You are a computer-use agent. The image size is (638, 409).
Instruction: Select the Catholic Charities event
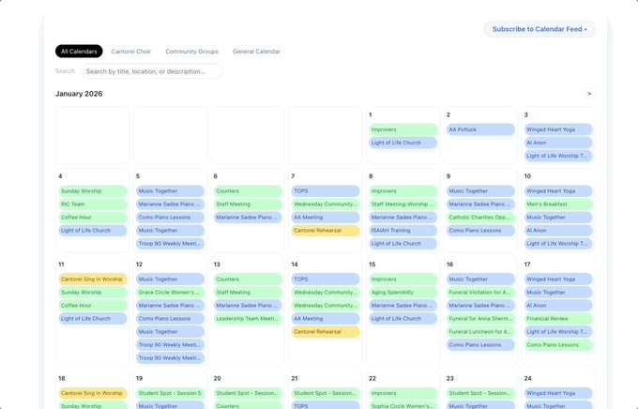(480, 218)
